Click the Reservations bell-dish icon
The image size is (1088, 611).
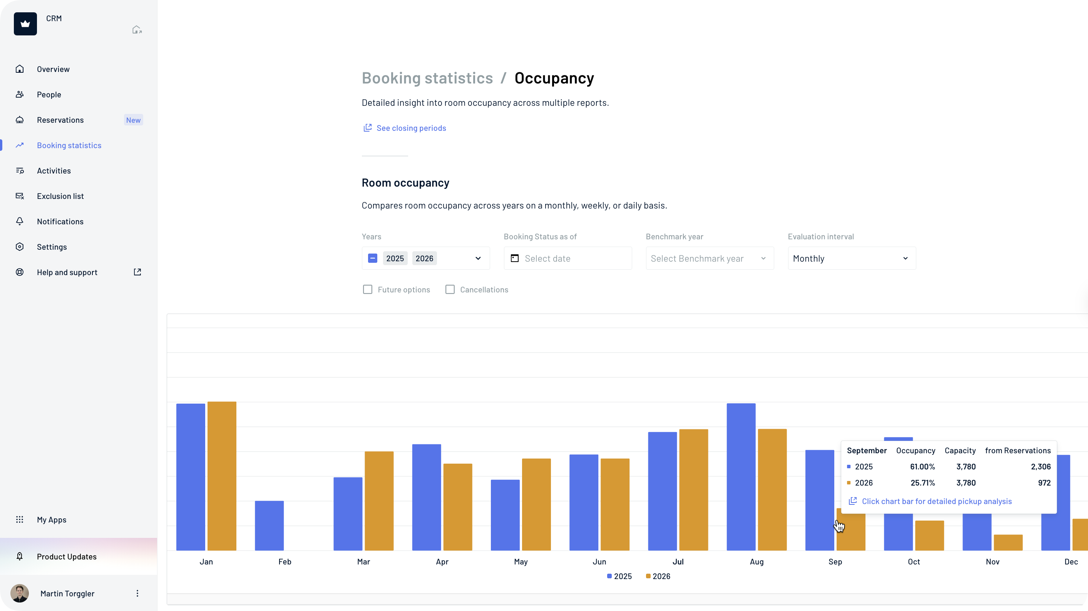[x=19, y=119]
